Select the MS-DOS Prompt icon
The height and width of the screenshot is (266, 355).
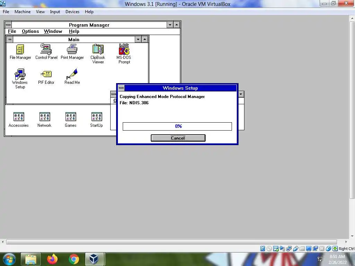[124, 54]
